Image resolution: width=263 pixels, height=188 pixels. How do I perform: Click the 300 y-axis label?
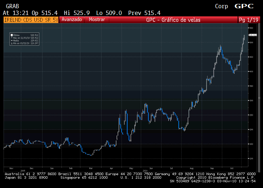pos(251,101)
